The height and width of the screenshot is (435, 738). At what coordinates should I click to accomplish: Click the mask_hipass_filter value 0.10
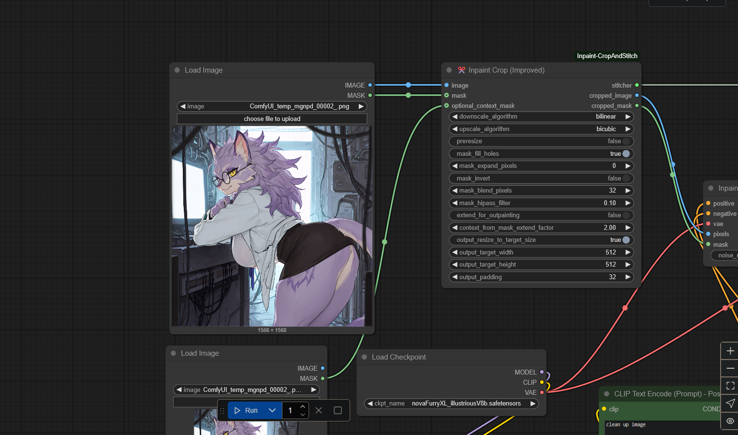click(x=610, y=203)
